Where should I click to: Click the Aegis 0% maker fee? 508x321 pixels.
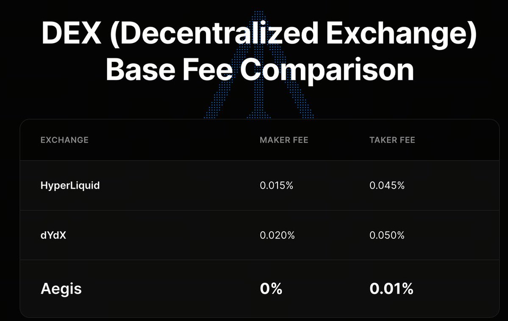[271, 289]
